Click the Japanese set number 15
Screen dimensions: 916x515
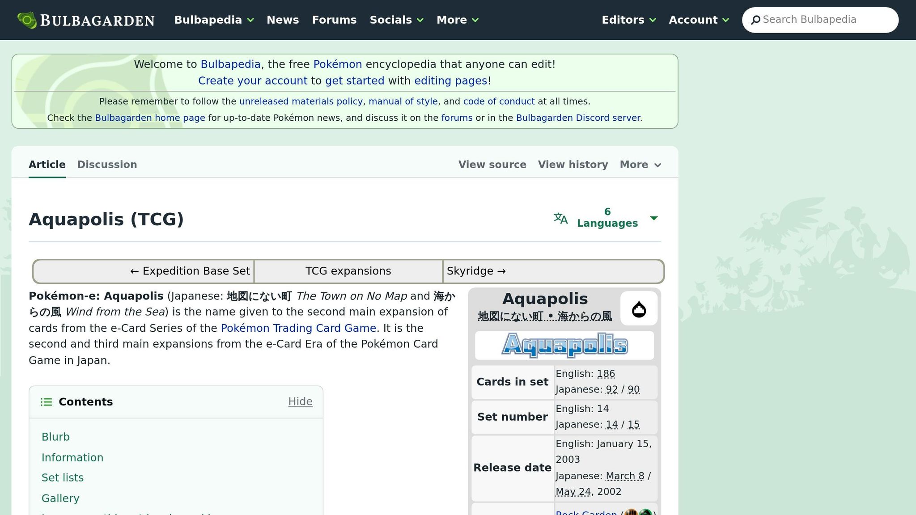[633, 425]
